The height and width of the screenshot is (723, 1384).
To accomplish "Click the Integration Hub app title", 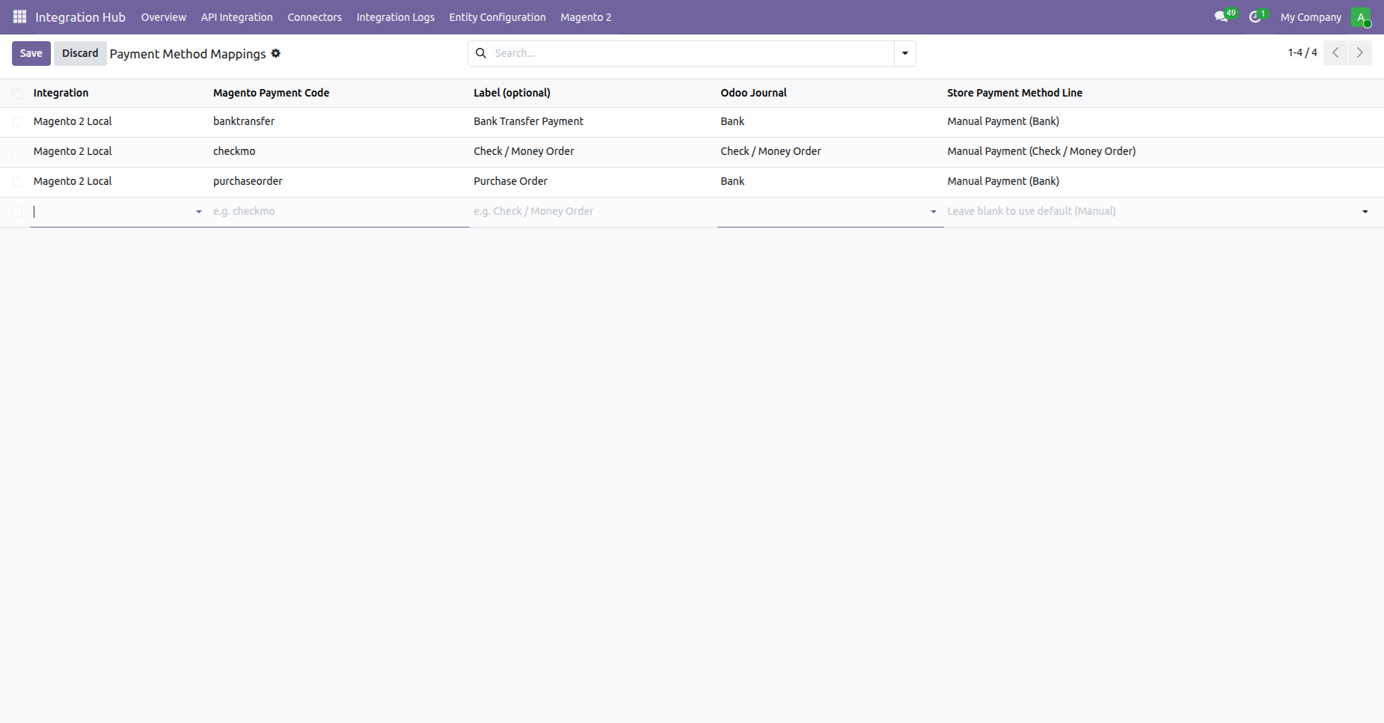I will (80, 17).
